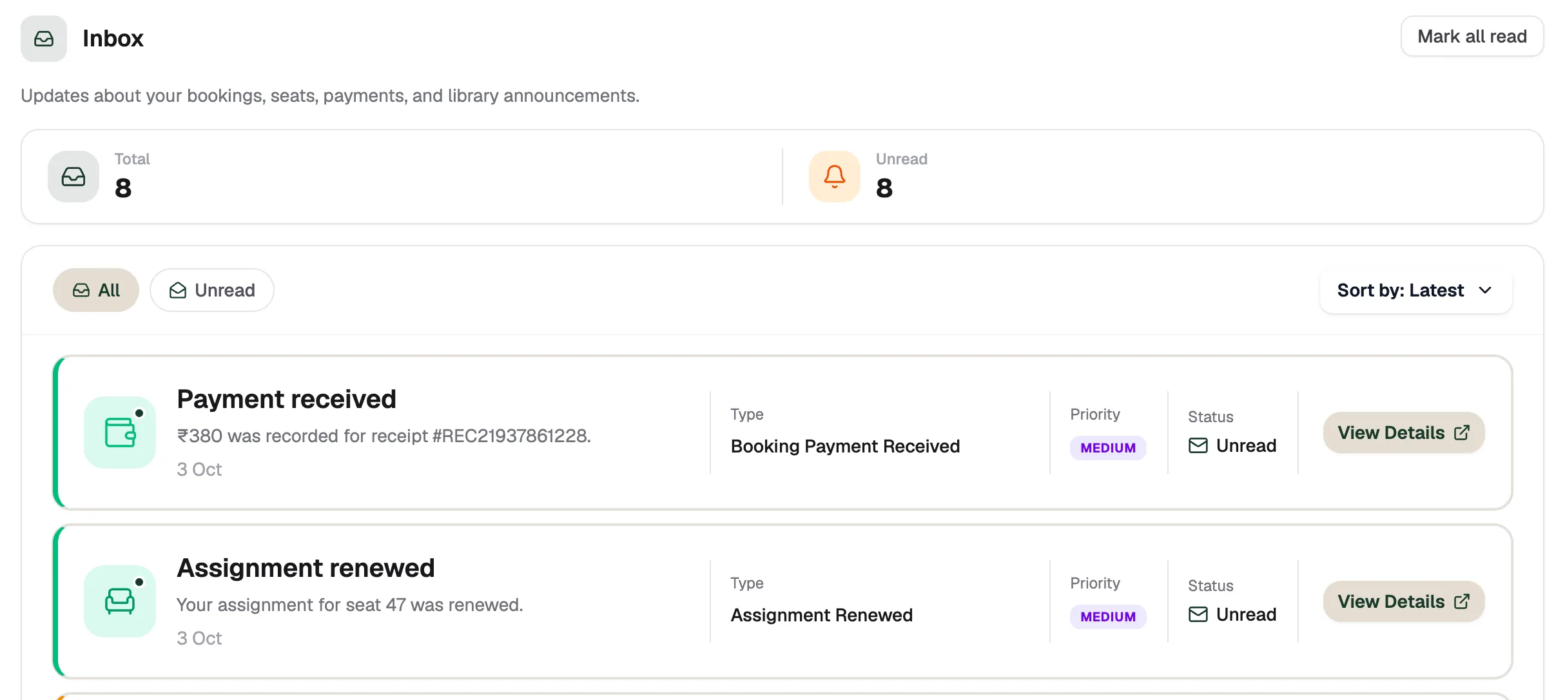Click the Mark all read button
The height and width of the screenshot is (700, 1565).
[1472, 37]
